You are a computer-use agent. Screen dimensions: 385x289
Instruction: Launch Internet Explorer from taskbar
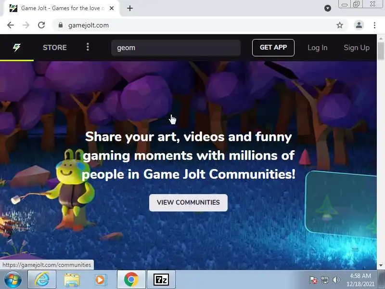pos(42,280)
